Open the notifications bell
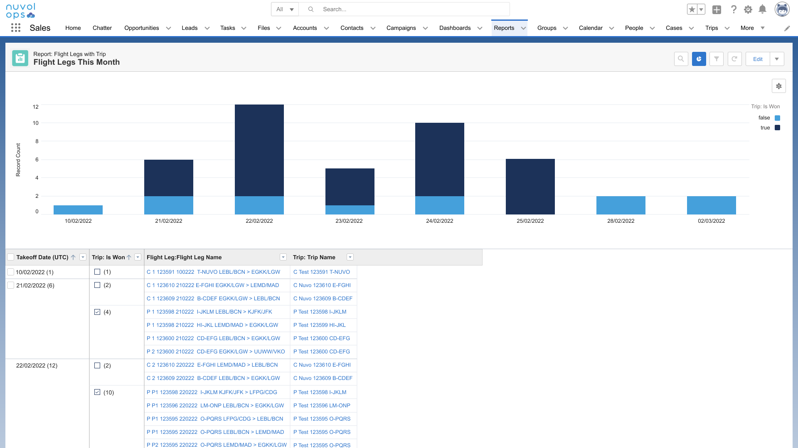The height and width of the screenshot is (448, 798). [762, 9]
